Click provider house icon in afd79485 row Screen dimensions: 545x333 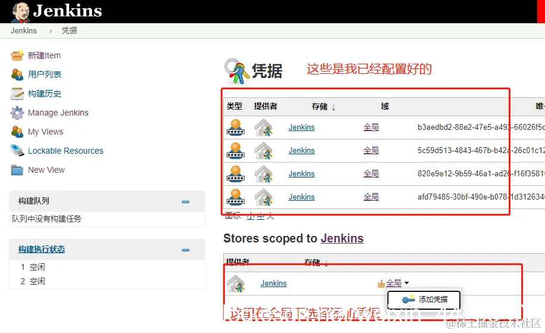[x=264, y=197]
